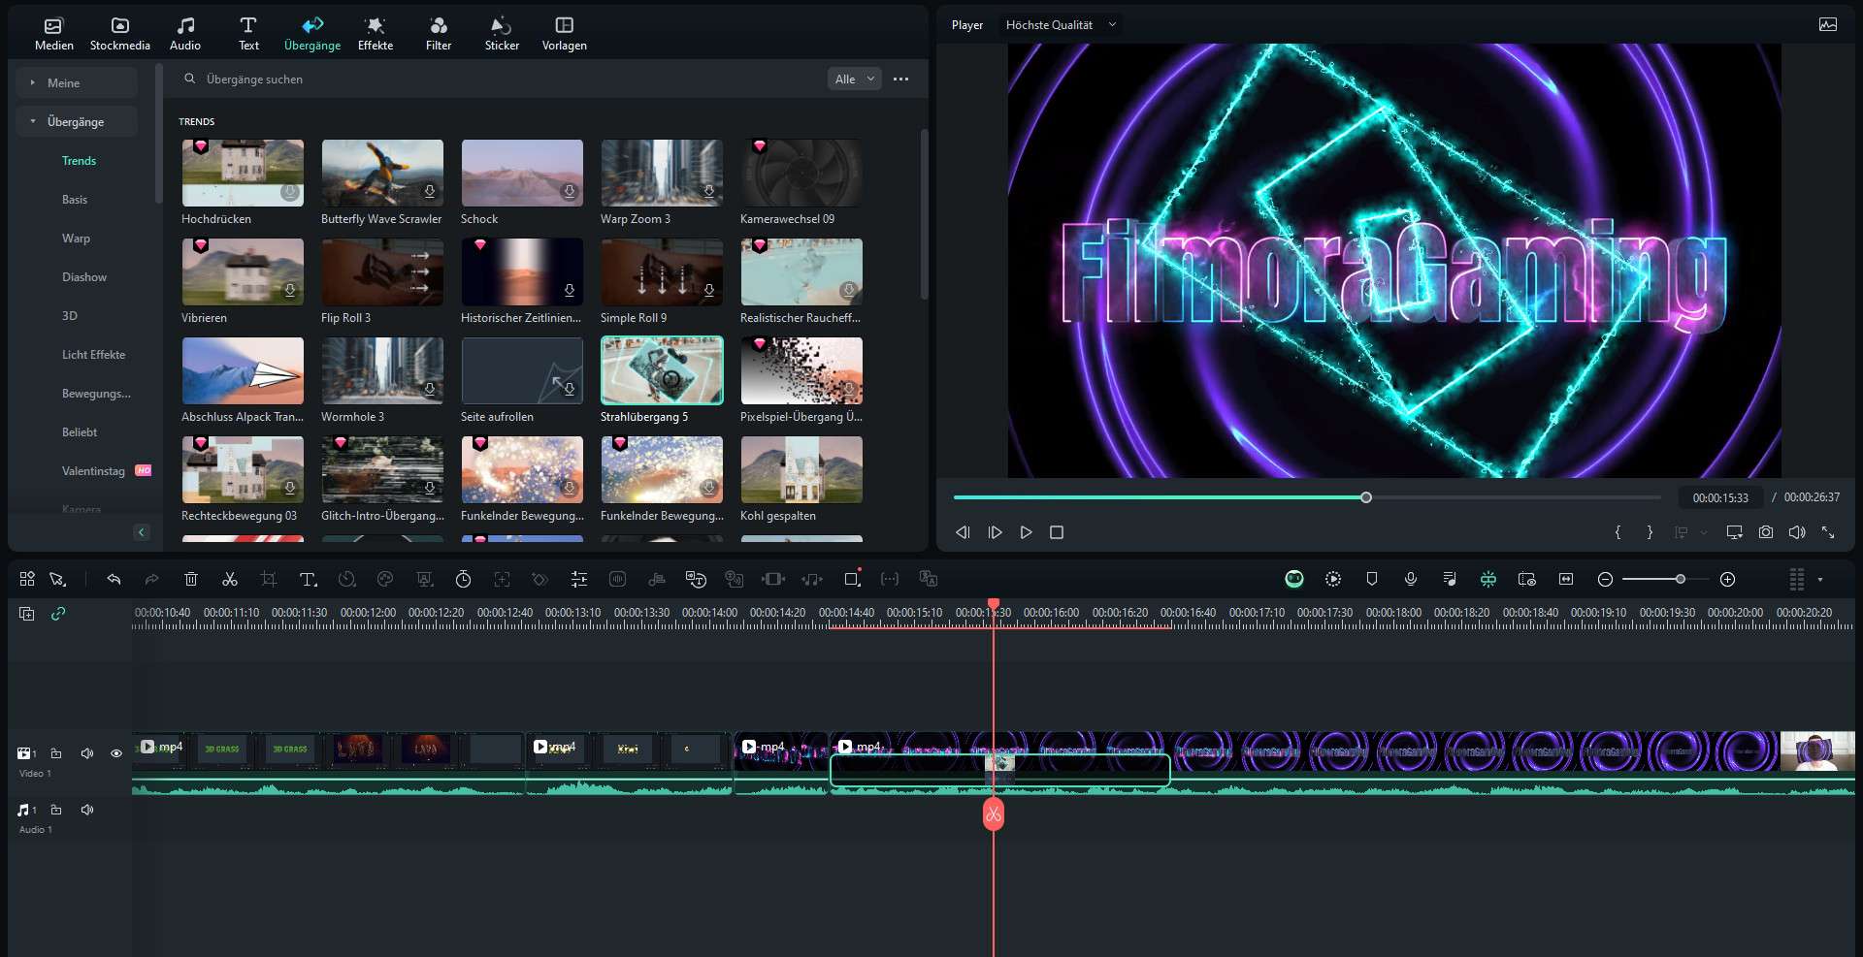Switch to the Sticker tab
Viewport: 1863px width, 957px height.
click(502, 34)
